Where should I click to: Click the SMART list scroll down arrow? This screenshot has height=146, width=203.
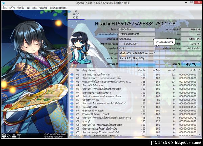pyautogui.click(x=199, y=134)
